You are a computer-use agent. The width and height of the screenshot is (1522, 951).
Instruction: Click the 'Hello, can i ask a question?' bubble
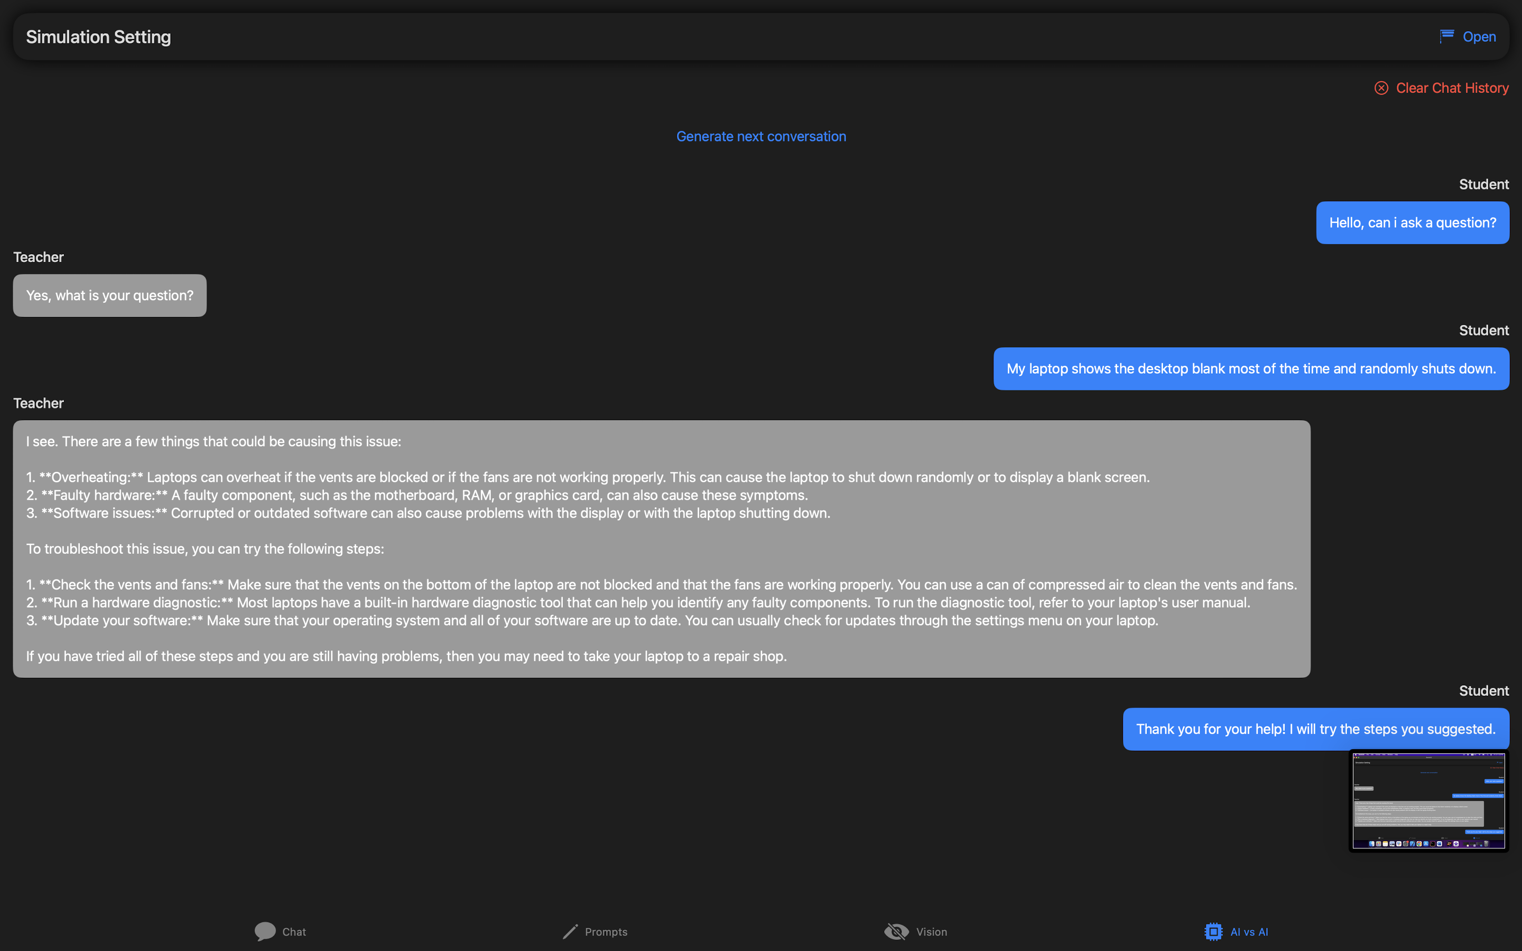pos(1412,222)
